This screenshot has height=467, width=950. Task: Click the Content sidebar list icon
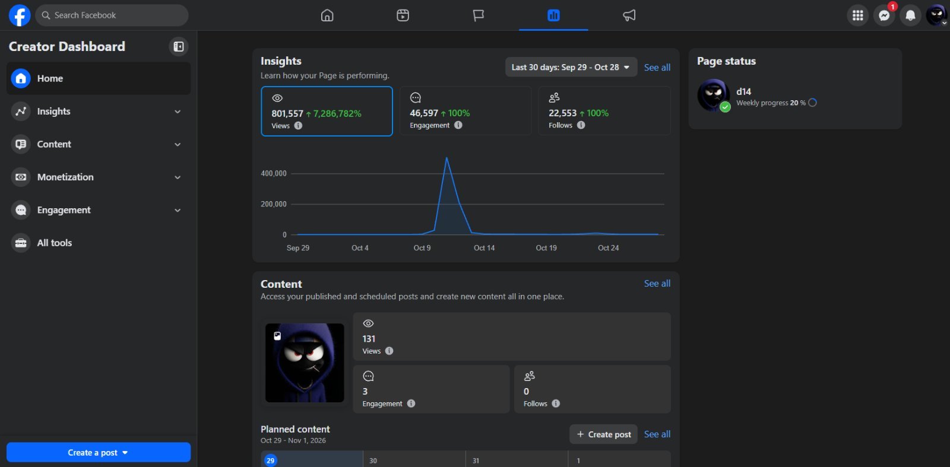tap(21, 144)
